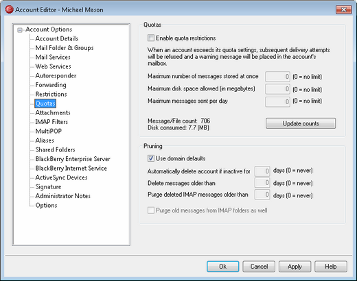Tick Purge old messages from IMAP folders

click(151, 210)
